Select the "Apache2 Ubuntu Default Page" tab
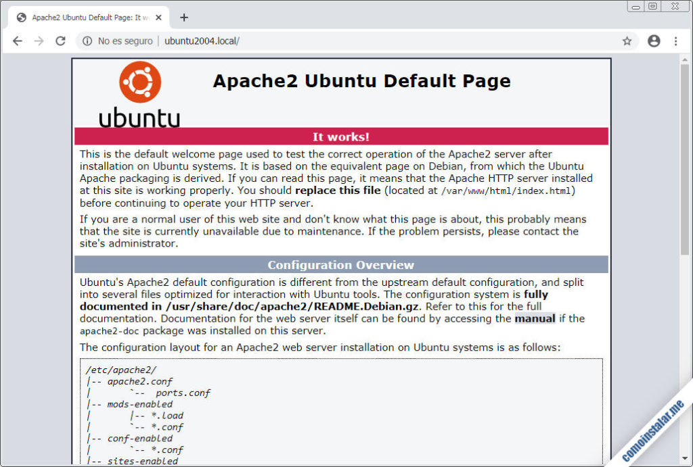 [88, 18]
